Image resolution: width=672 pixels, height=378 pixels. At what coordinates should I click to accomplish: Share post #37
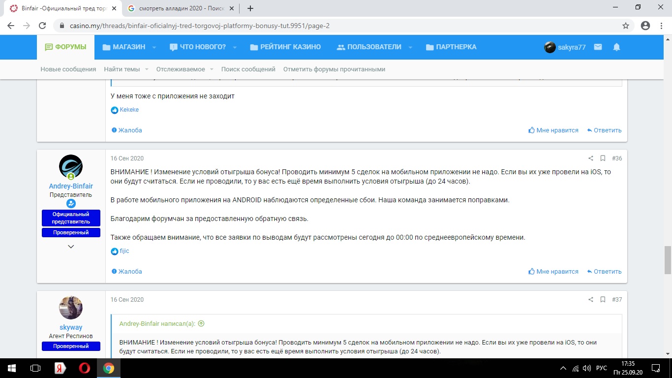coord(591,300)
